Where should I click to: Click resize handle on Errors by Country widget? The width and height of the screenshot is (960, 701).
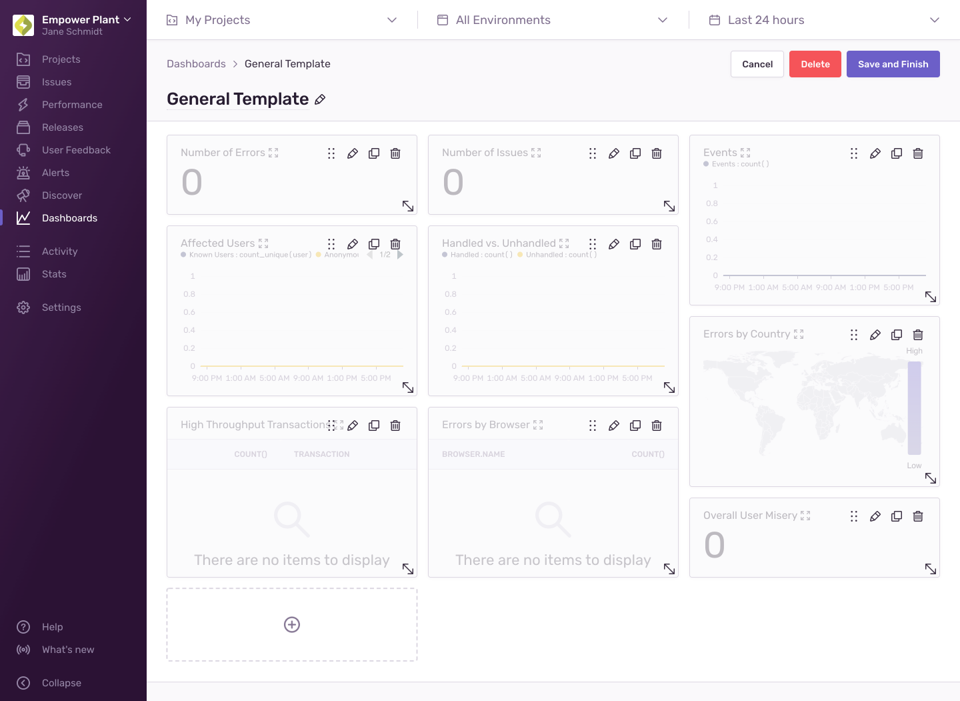[x=931, y=478]
